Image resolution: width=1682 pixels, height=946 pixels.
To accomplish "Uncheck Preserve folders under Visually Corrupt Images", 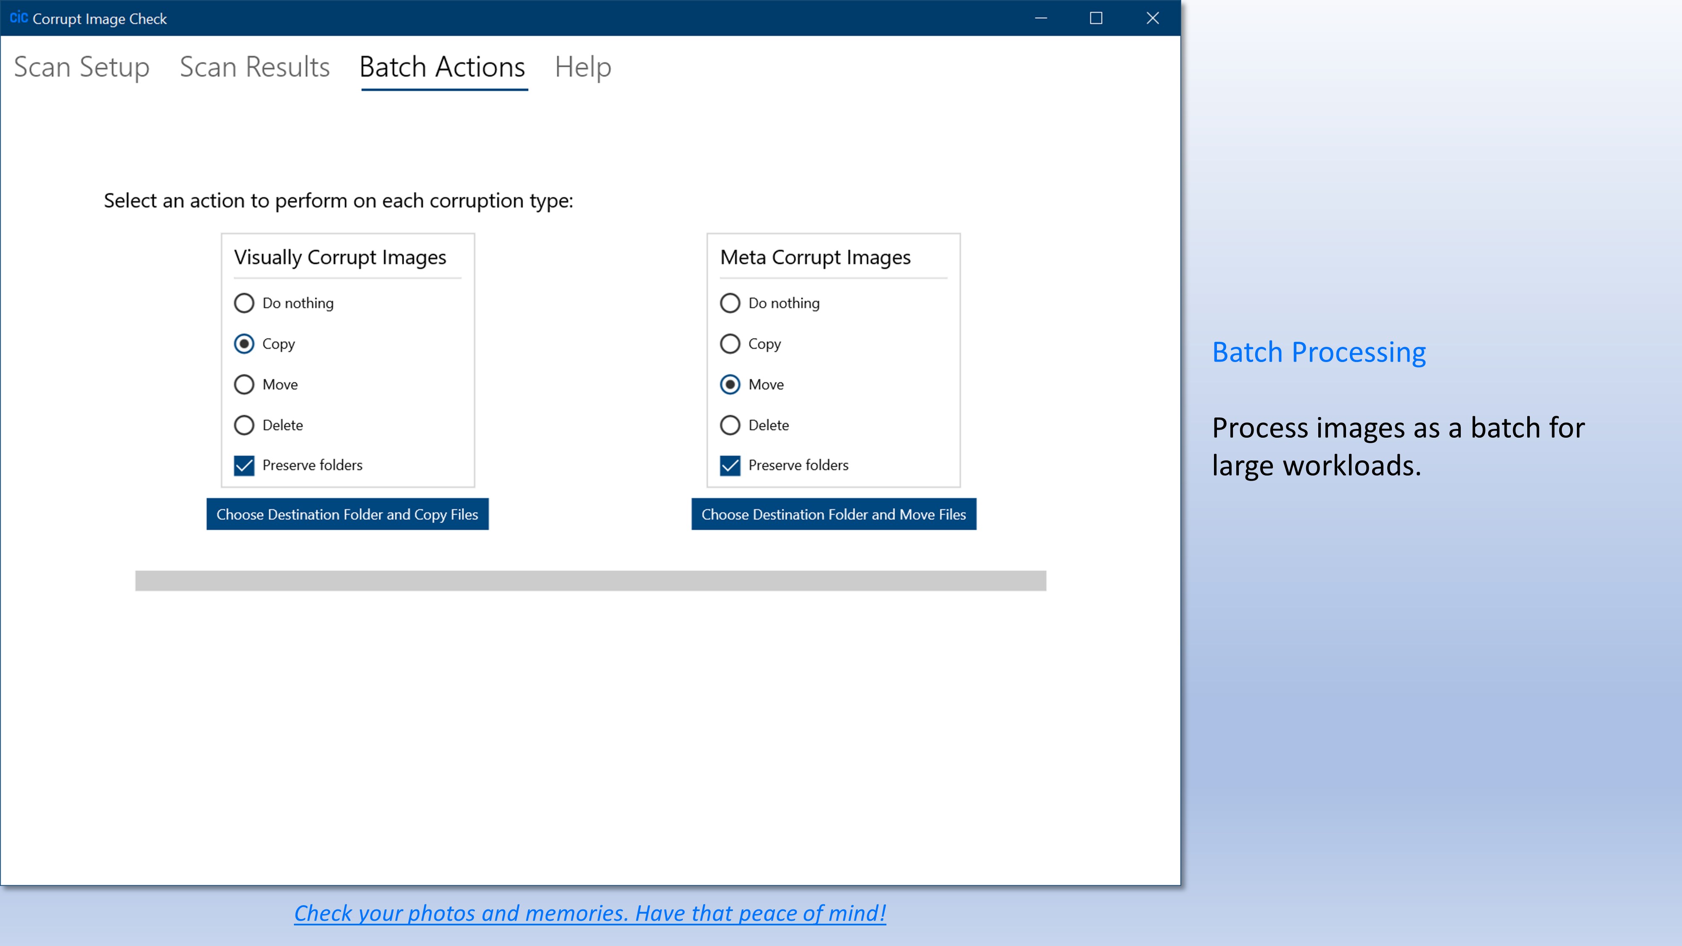I will pos(244,465).
